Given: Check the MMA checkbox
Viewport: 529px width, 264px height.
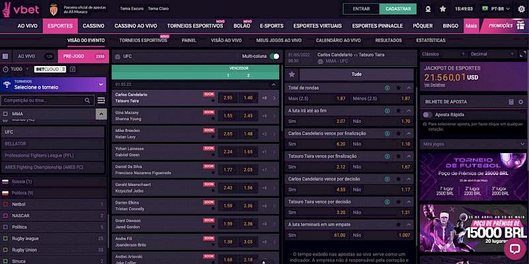Looking at the screenshot, I should click(x=5, y=114).
